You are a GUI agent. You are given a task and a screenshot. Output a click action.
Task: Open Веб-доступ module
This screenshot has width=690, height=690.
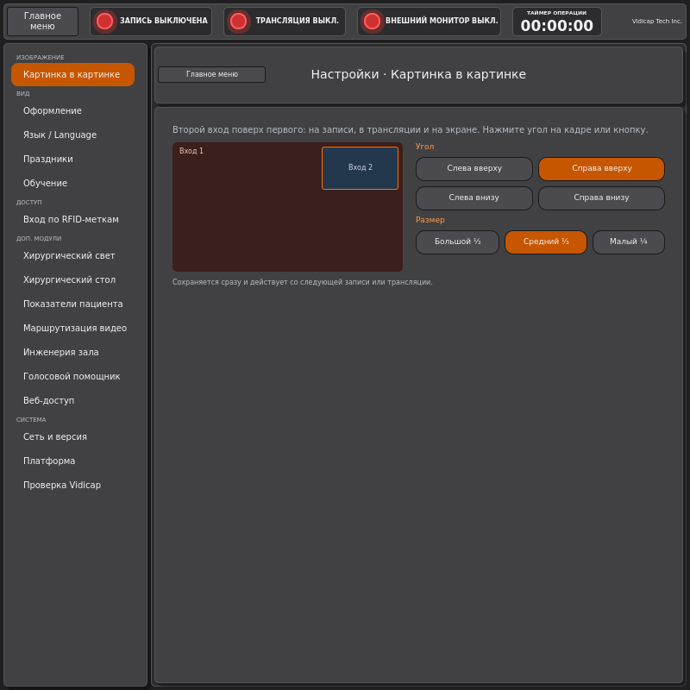tap(72, 401)
